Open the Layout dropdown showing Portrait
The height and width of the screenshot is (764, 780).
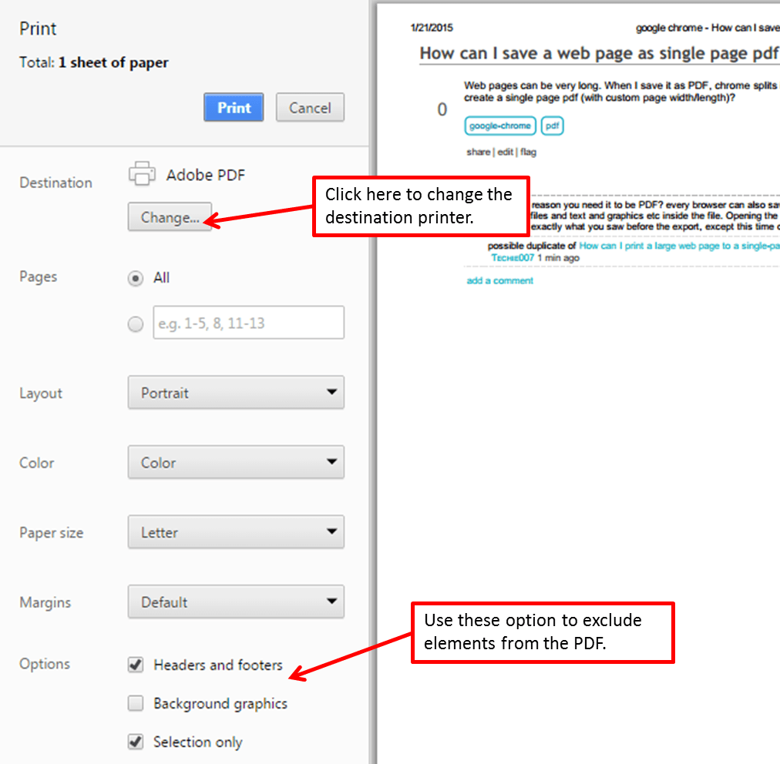236,393
